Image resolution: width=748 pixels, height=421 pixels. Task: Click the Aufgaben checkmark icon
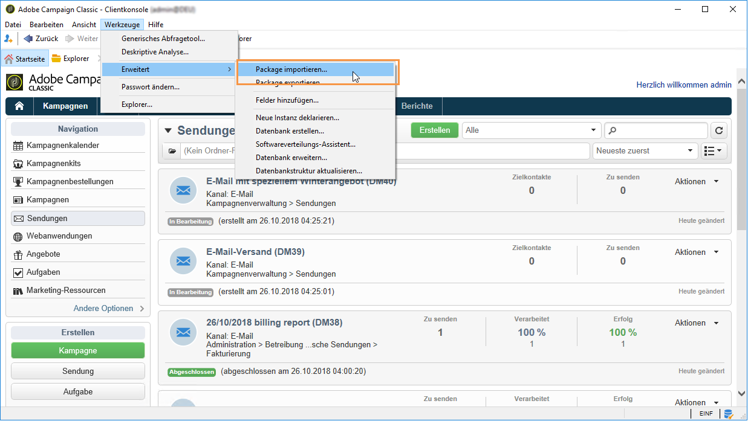click(x=18, y=272)
